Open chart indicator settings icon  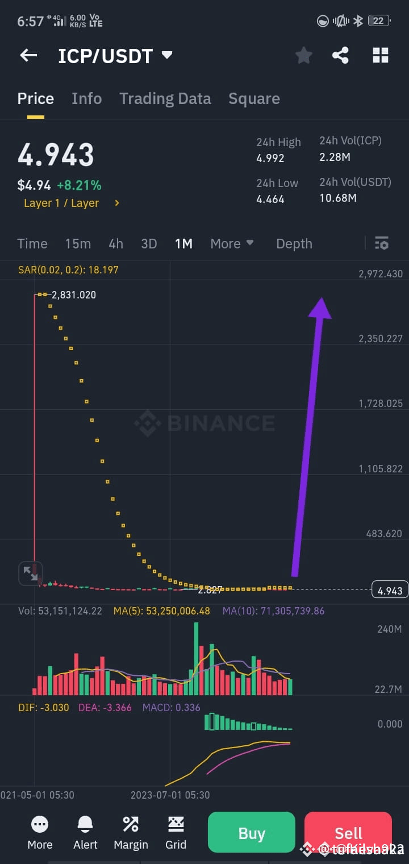[381, 243]
